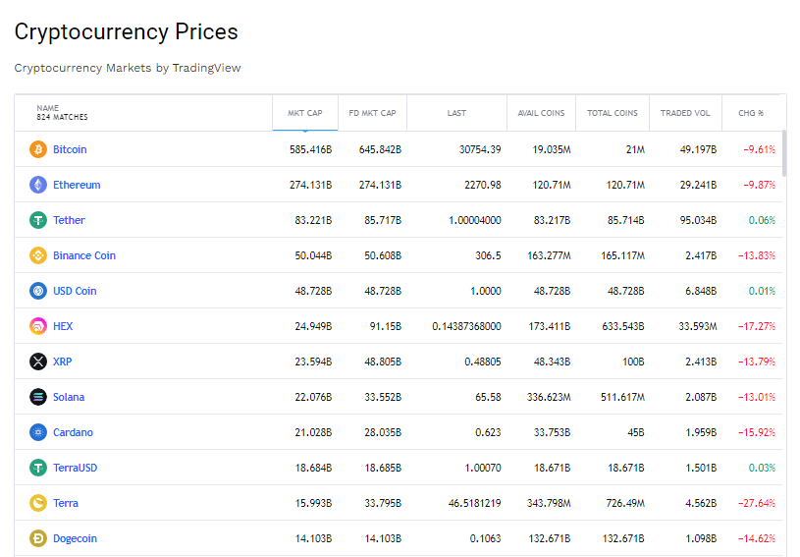Screen dimensions: 800x557
Task: Open the Solana link
Action: coord(69,397)
